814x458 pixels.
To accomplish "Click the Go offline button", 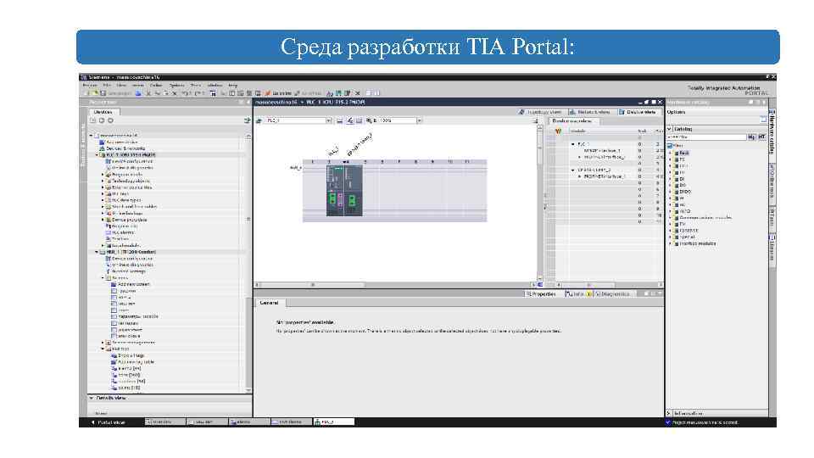I will [307, 93].
